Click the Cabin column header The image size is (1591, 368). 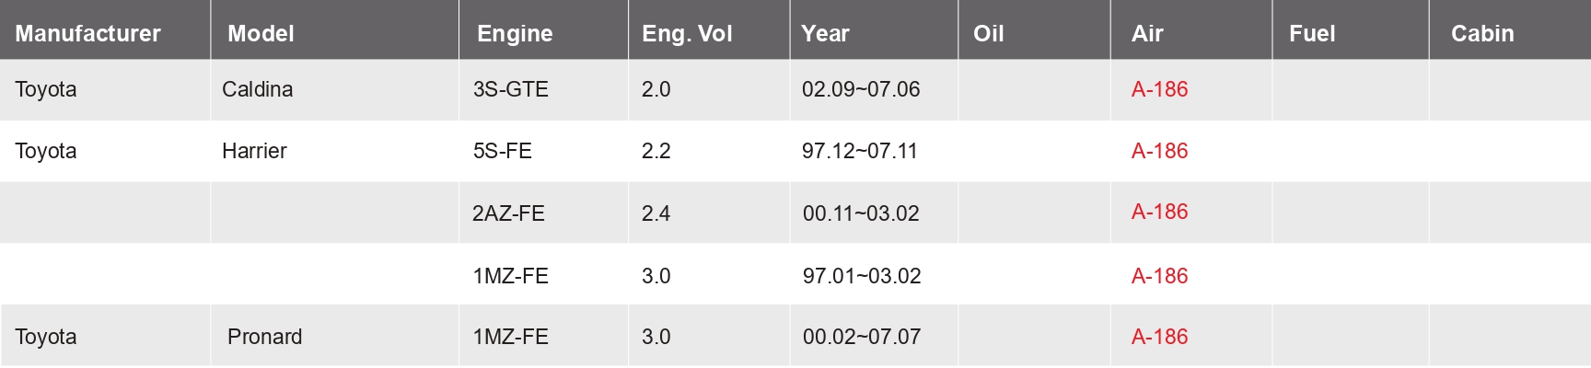click(1482, 34)
